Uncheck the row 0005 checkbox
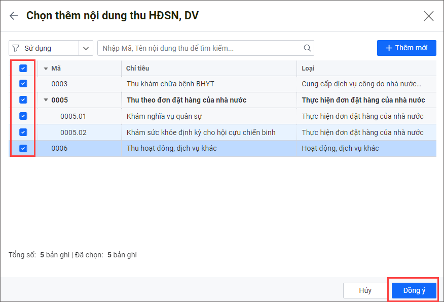This screenshot has height=302, width=444. point(23,100)
